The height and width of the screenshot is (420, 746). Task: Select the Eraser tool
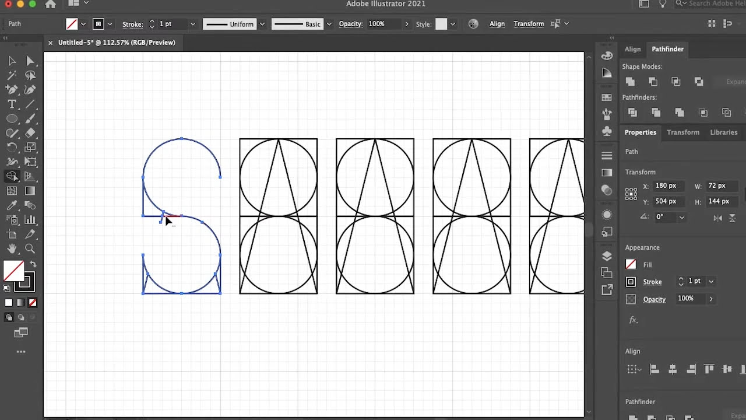30,133
